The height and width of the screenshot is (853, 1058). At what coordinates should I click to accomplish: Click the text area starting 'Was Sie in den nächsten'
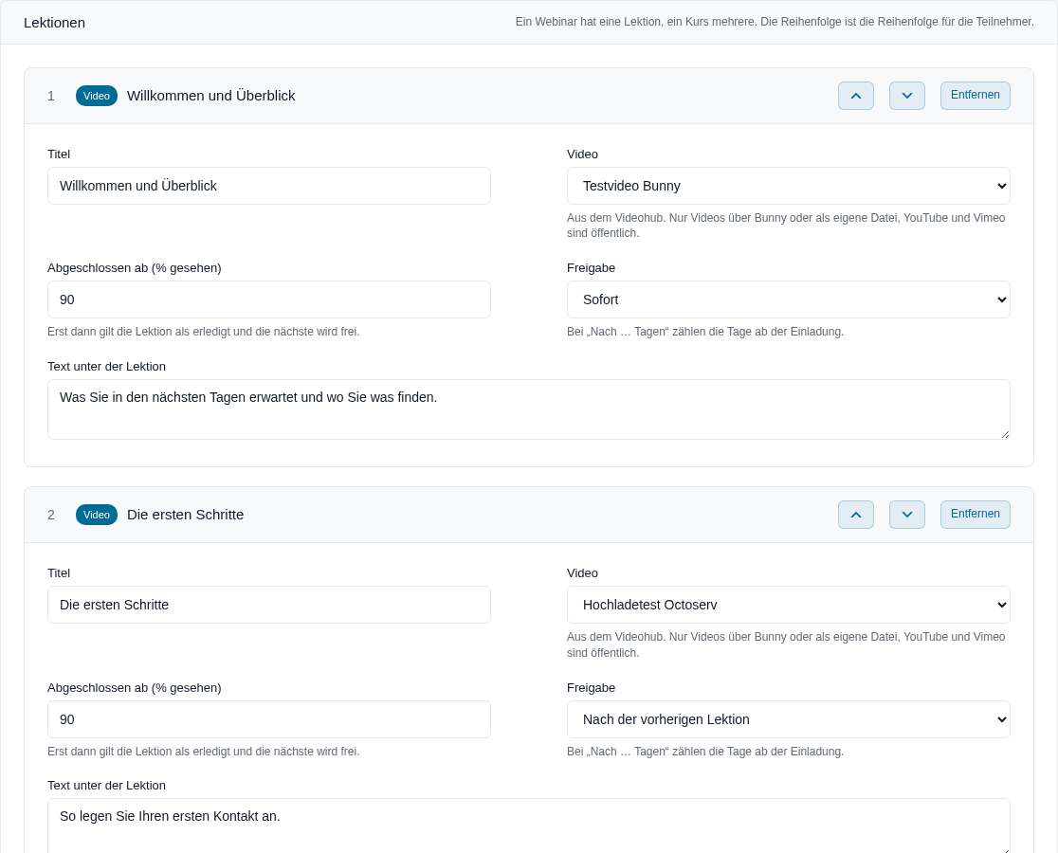pos(528,409)
